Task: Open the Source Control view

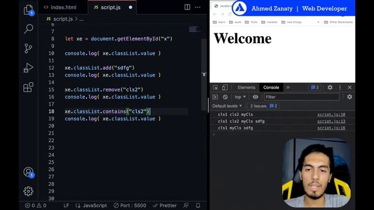Action: point(28,48)
